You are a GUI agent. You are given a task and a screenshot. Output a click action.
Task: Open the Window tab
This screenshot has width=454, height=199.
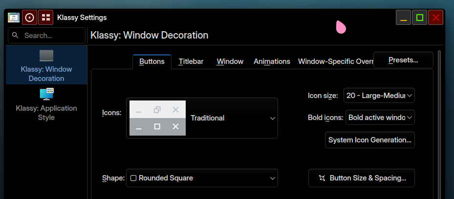(230, 61)
